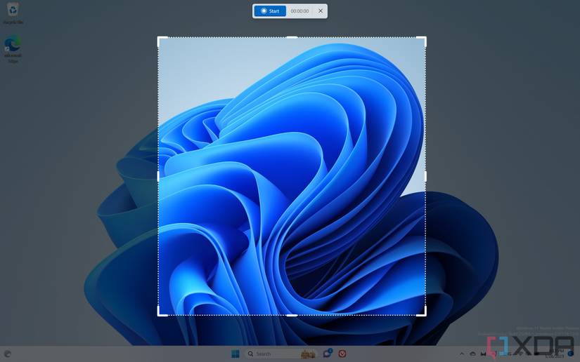Click the top-right corner selection handle

pos(422,41)
